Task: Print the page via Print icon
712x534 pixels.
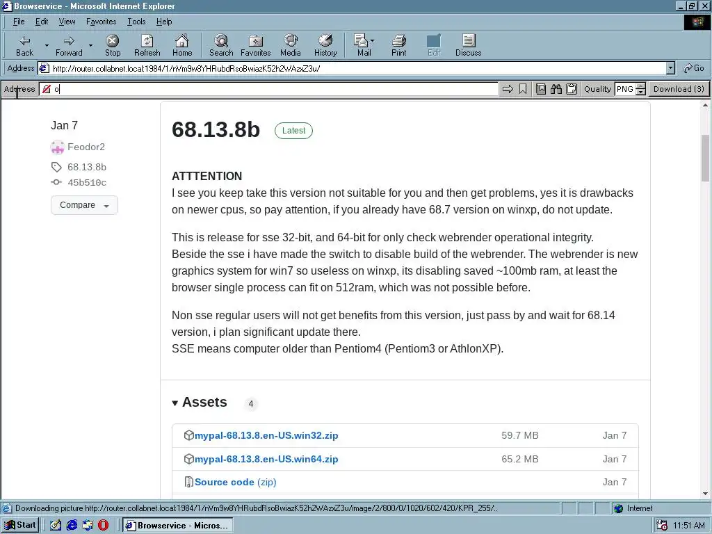Action: [398, 45]
